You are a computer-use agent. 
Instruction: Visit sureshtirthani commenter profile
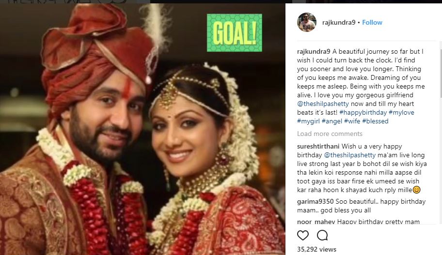tap(318, 146)
